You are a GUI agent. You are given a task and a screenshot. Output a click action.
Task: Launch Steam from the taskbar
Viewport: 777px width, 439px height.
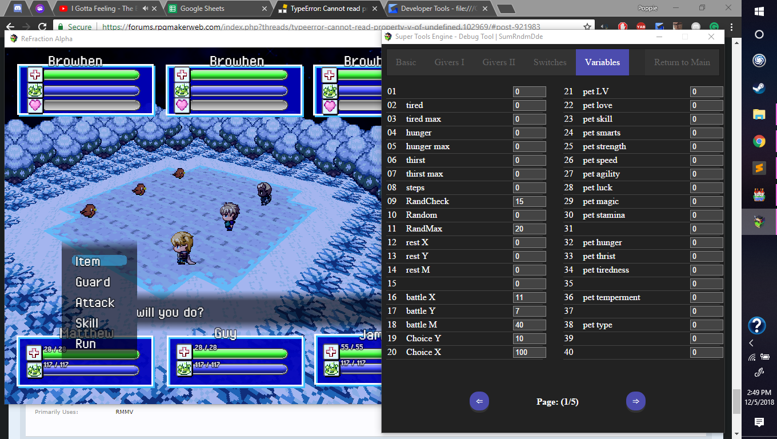tap(758, 89)
